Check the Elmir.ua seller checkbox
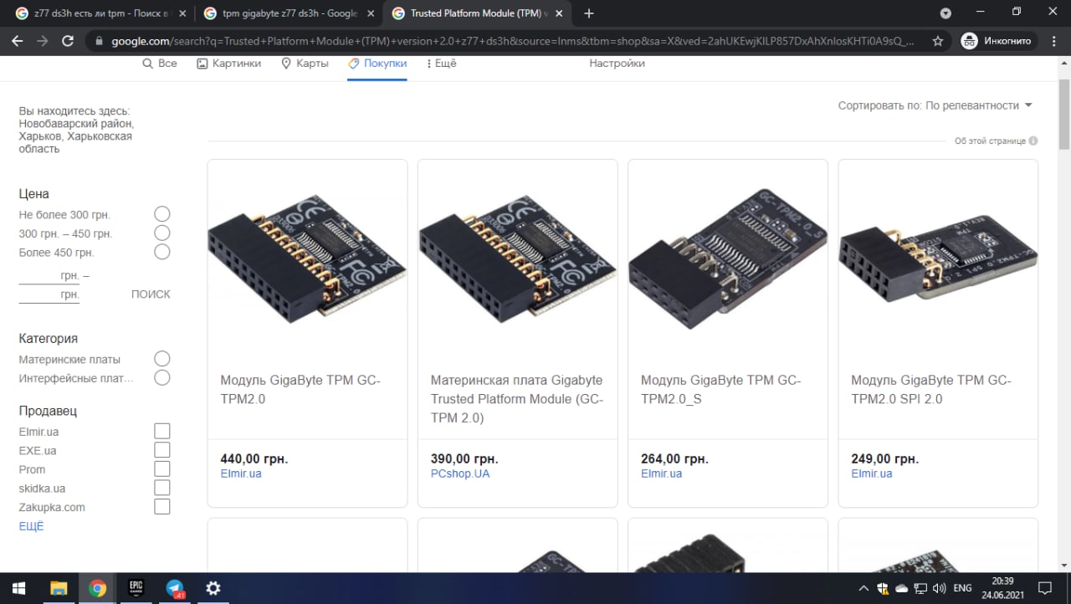Screen dimensions: 1071x604 [162, 431]
